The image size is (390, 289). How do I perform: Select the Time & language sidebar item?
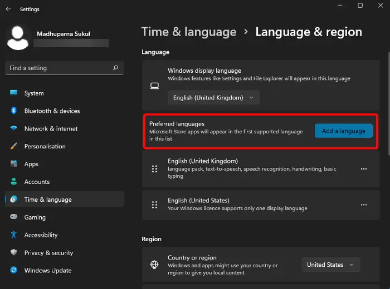[x=65, y=199]
